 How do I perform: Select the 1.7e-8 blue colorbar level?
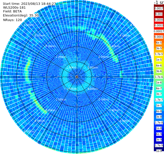coord(159,123)
